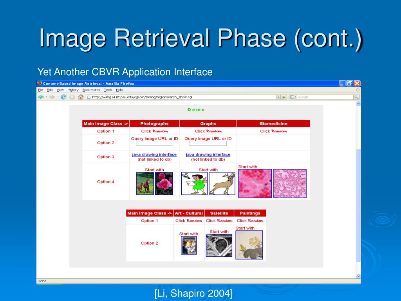The width and height of the screenshot is (401, 301).
Task: Start with the horses photograph thumbnail
Action: tap(145, 183)
